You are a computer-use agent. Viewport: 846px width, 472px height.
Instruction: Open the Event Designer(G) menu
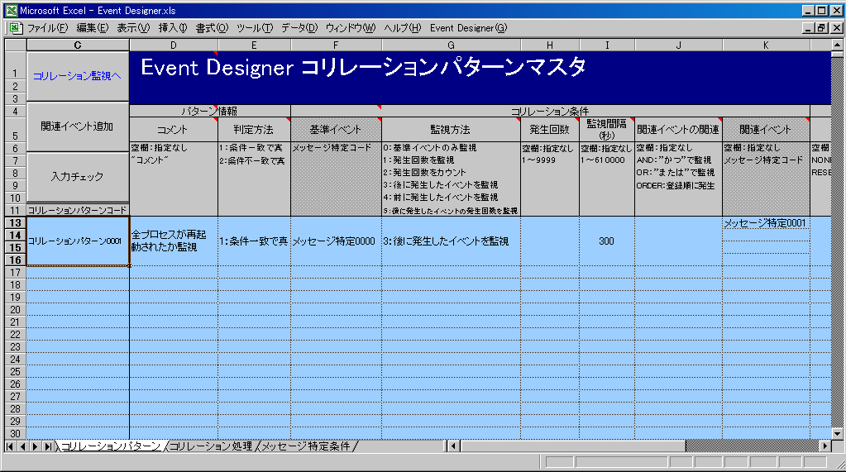[x=468, y=28]
